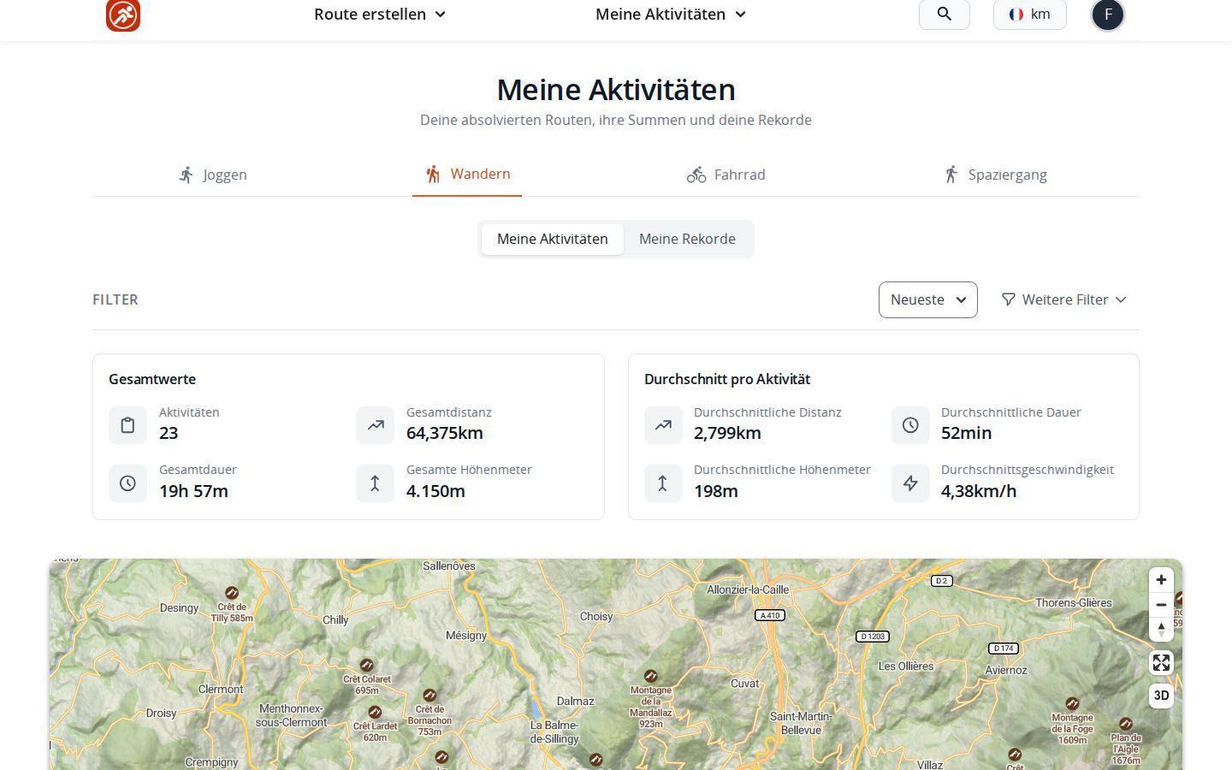1232x770 pixels.
Task: Click the Gesamte Höhenmeter value 4.150m
Action: point(435,491)
